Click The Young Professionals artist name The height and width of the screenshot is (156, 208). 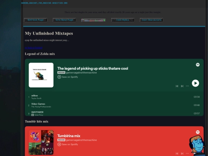tap(41, 107)
